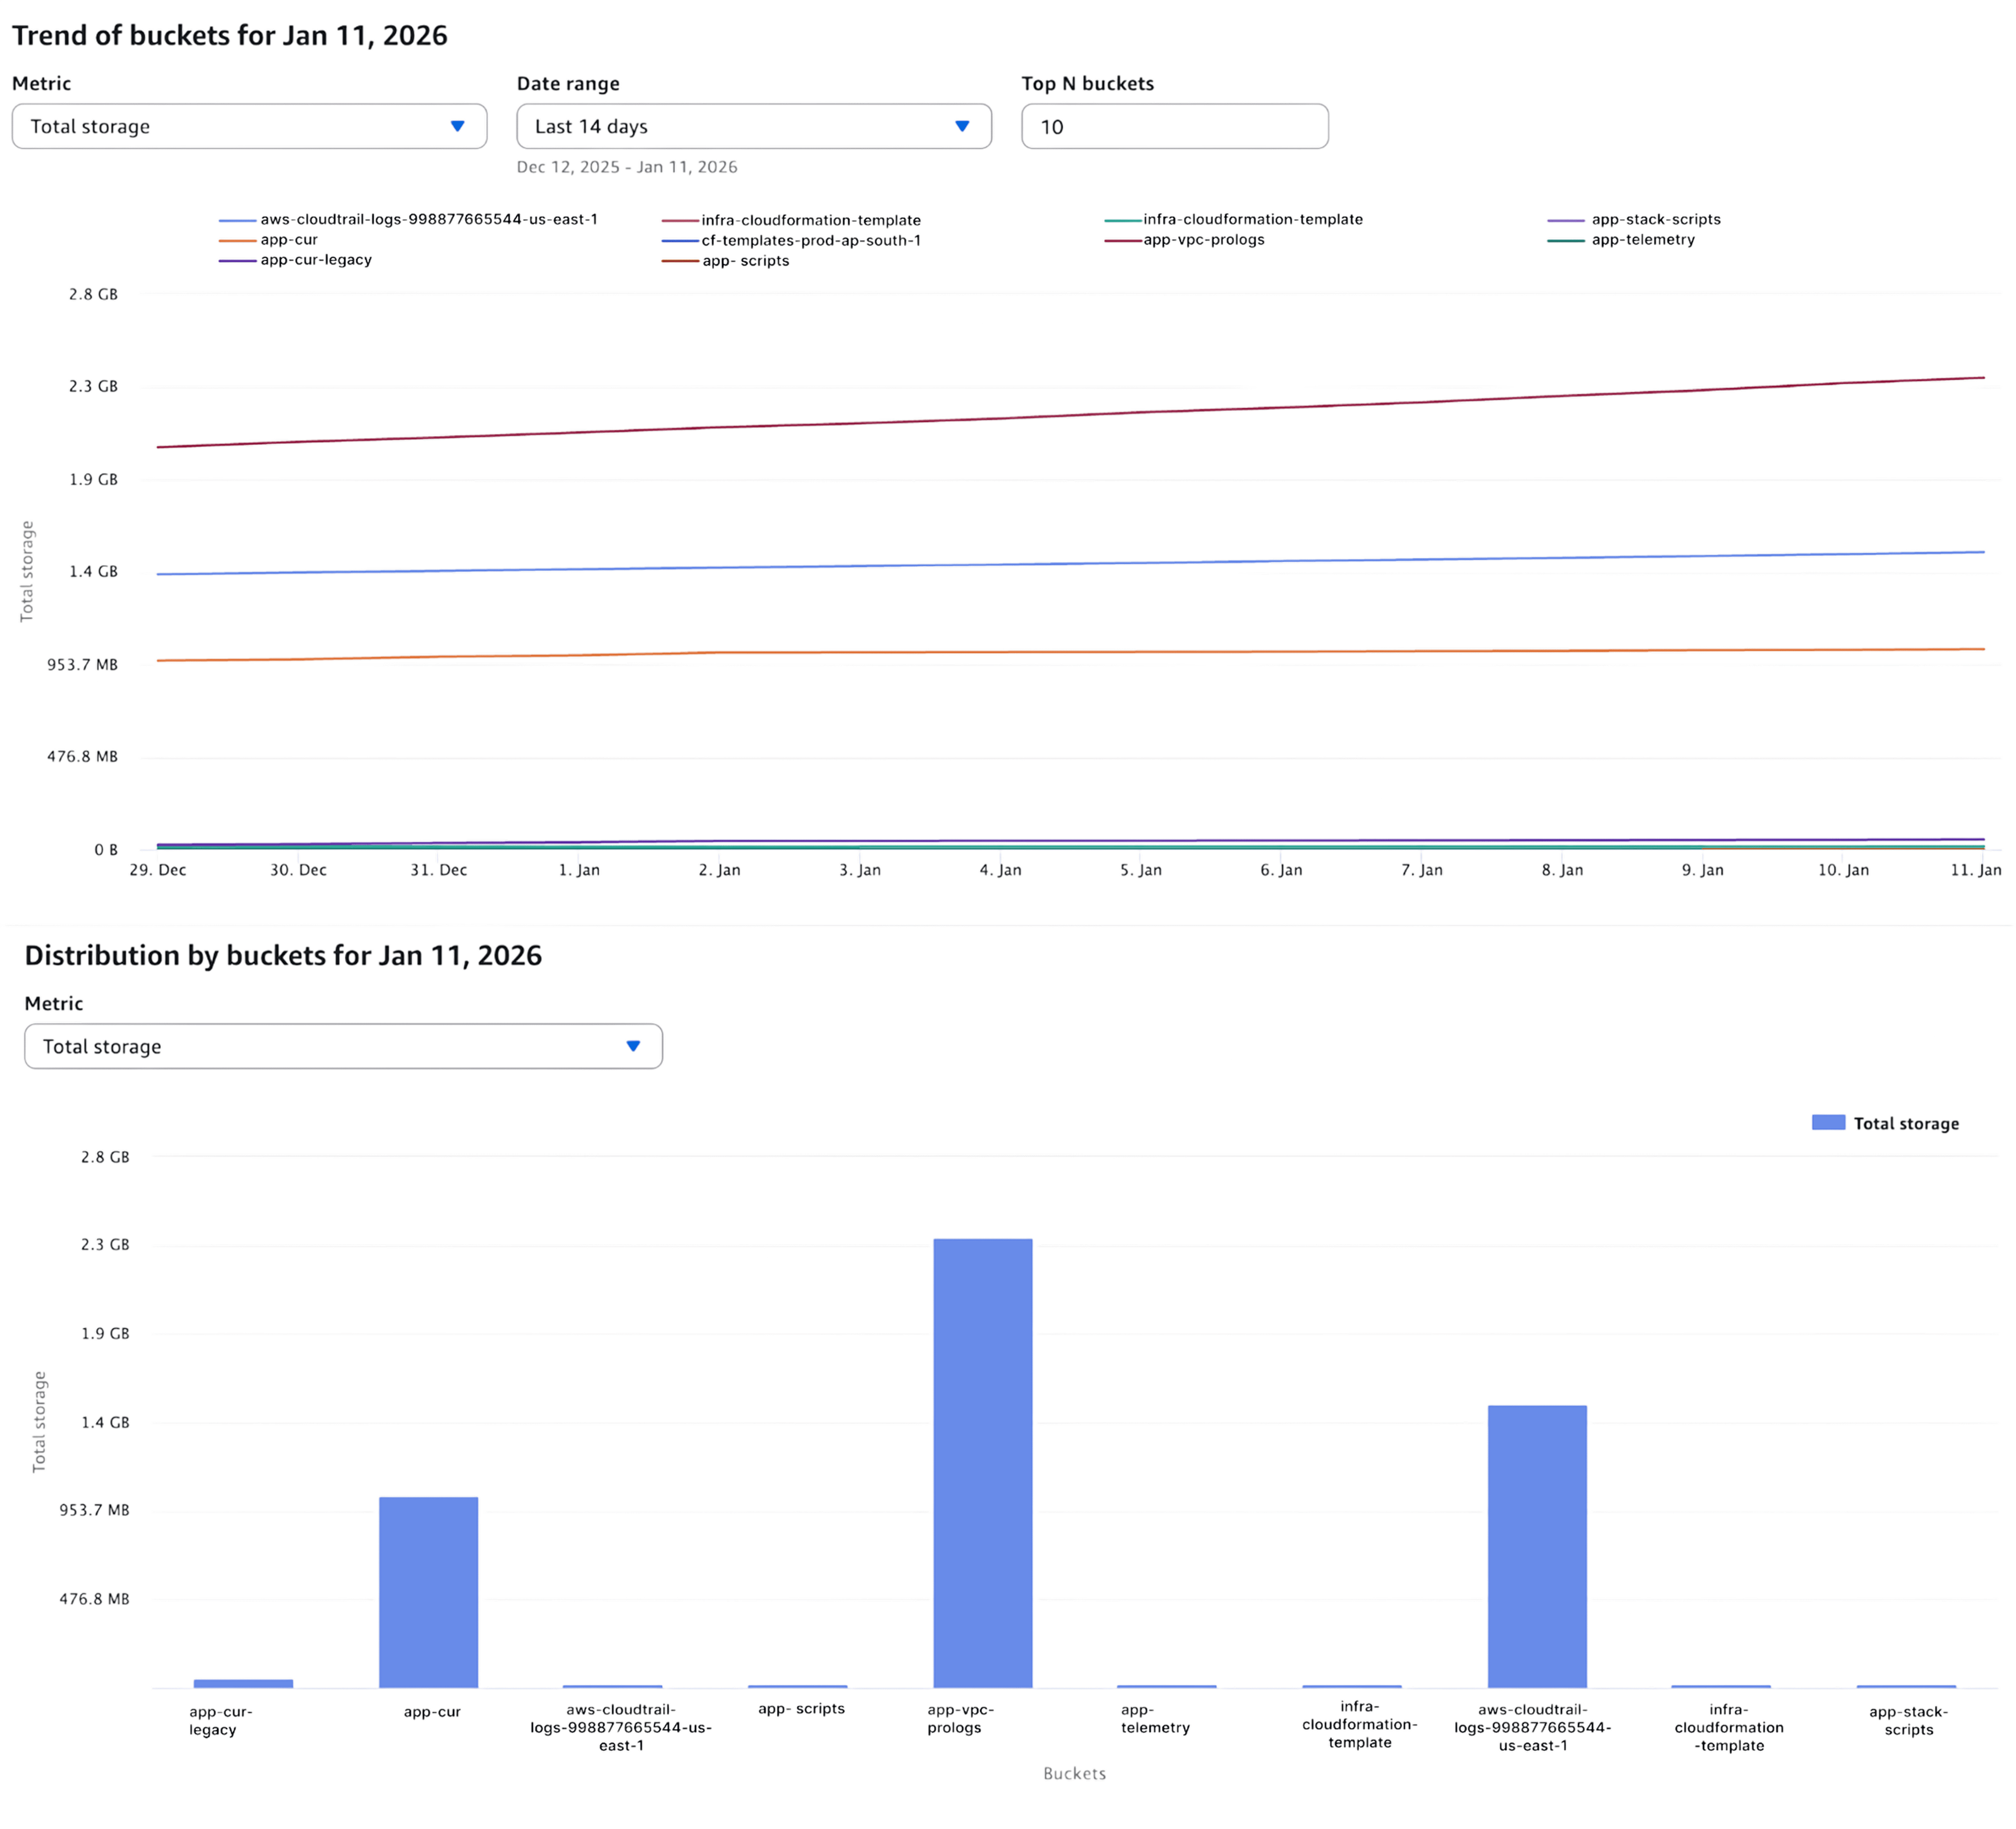Open the trend Metric dropdown arrow
This screenshot has width=2016, height=1829.
457,126
